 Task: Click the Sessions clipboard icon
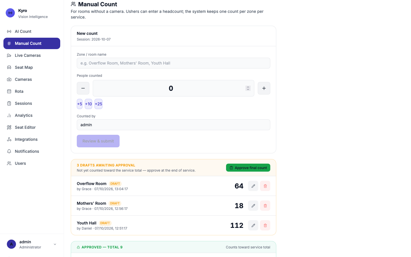click(x=9, y=103)
